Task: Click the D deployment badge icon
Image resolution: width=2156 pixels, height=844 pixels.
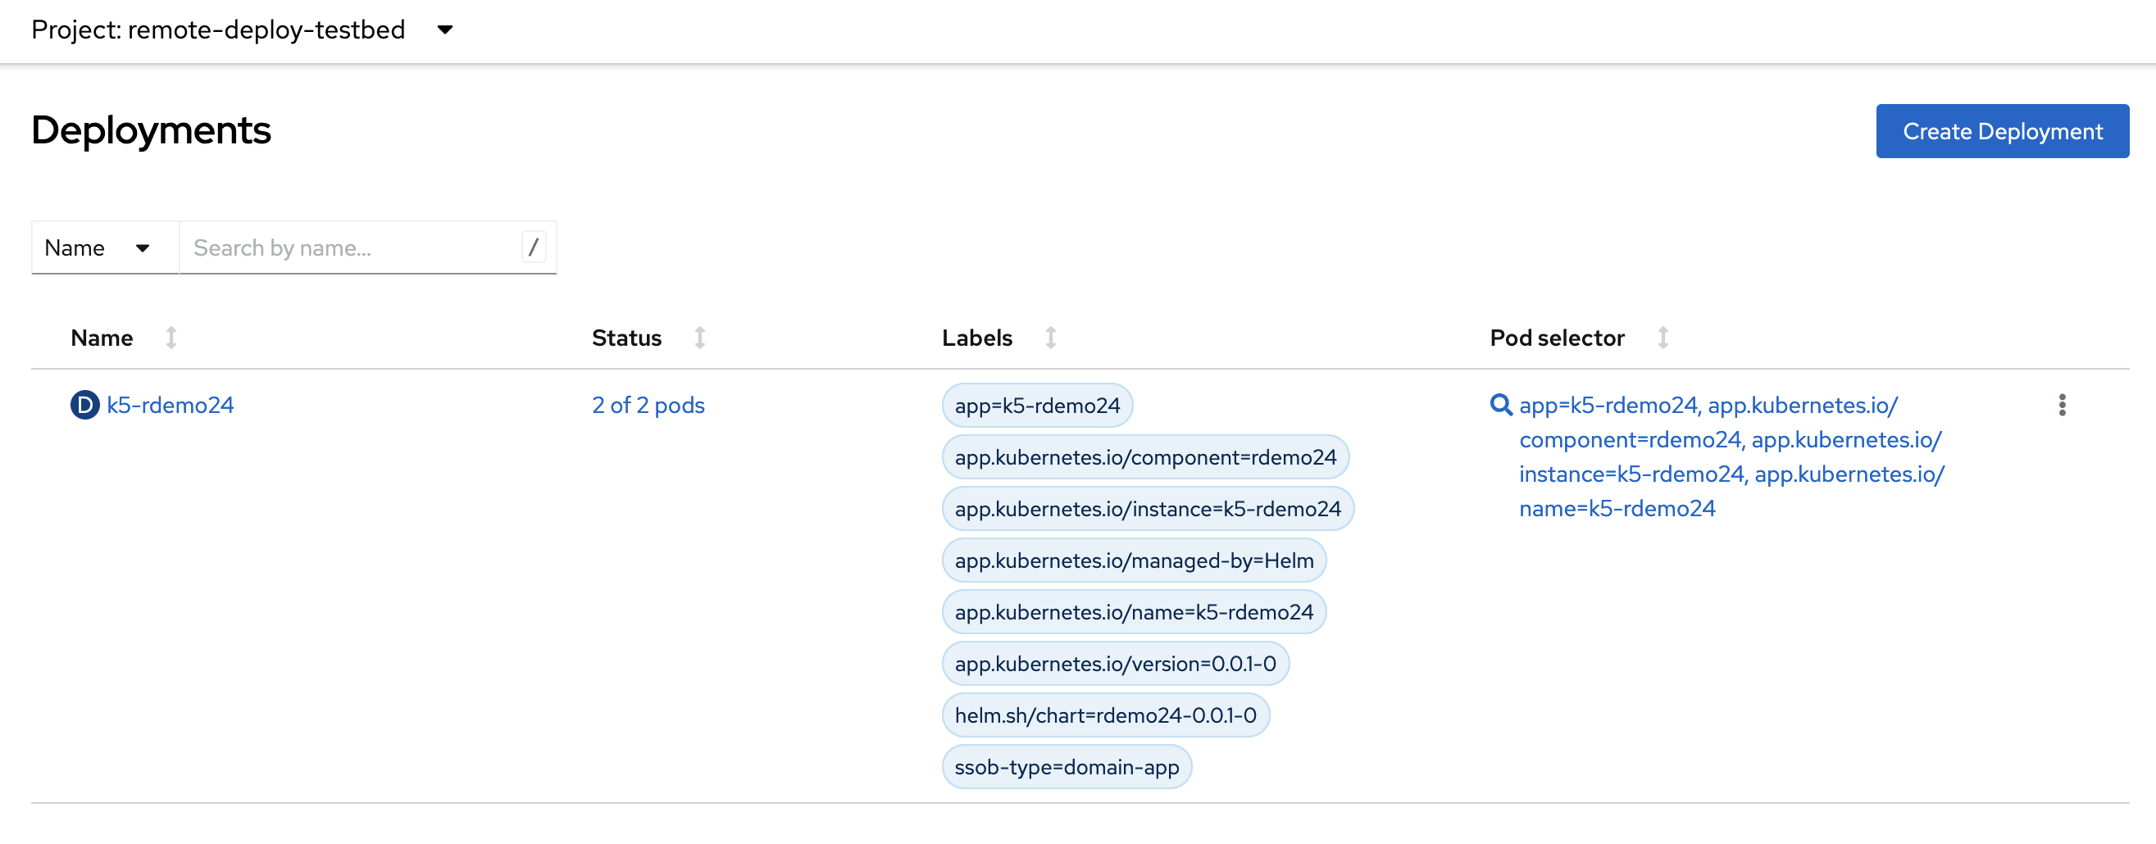Action: click(84, 405)
